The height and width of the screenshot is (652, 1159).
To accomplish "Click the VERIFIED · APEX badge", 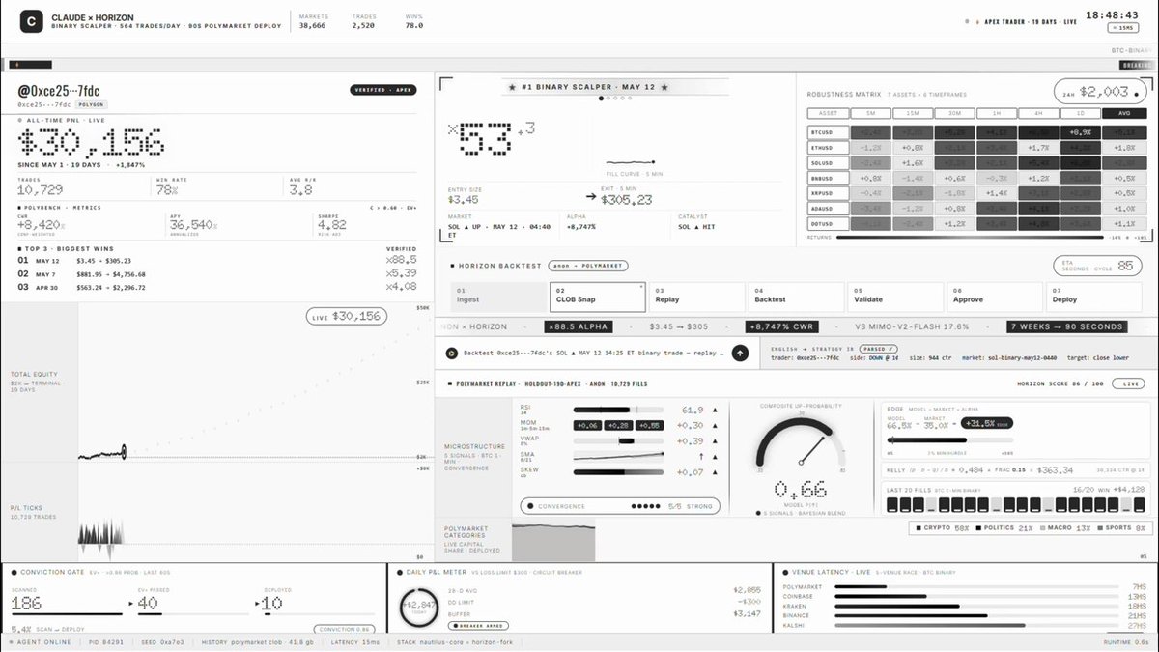I will coord(382,90).
